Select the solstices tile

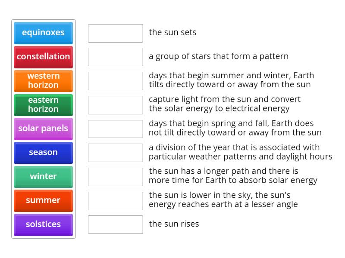[x=43, y=224]
